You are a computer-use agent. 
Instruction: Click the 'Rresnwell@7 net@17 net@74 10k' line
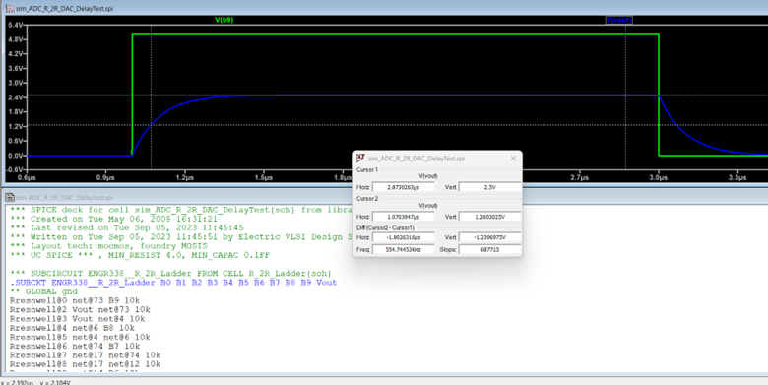86,355
